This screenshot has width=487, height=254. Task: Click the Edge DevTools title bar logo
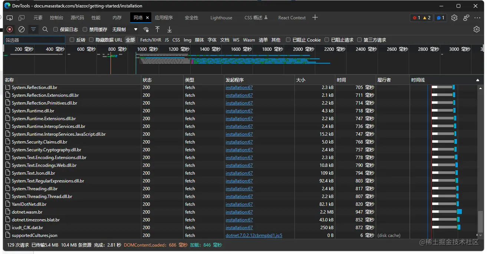[x=7, y=6]
